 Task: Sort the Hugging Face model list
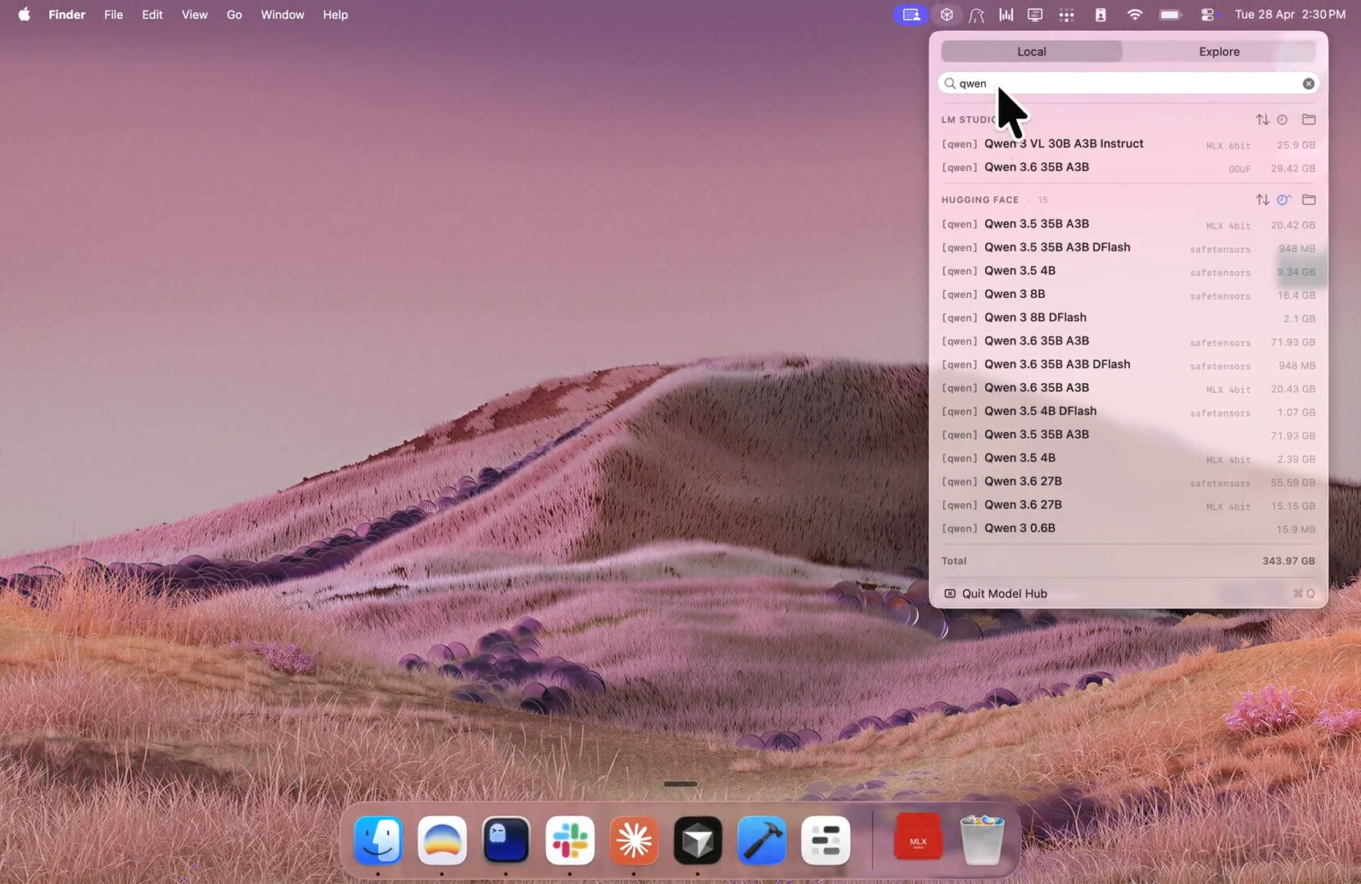1262,200
